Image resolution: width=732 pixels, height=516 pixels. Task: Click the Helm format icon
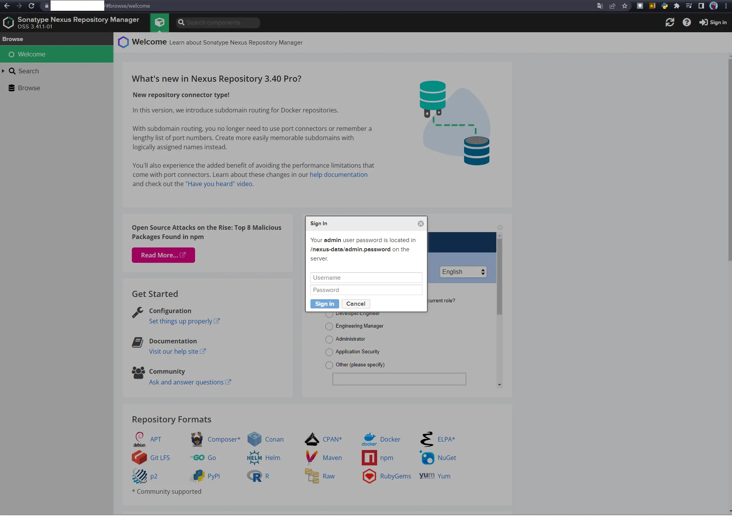coord(254,458)
